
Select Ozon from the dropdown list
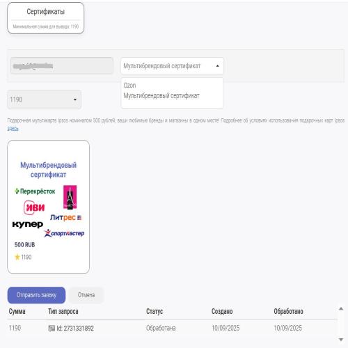(129, 86)
